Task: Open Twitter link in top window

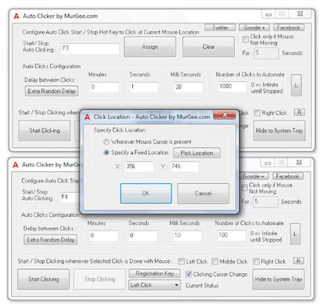Action: 220,28
